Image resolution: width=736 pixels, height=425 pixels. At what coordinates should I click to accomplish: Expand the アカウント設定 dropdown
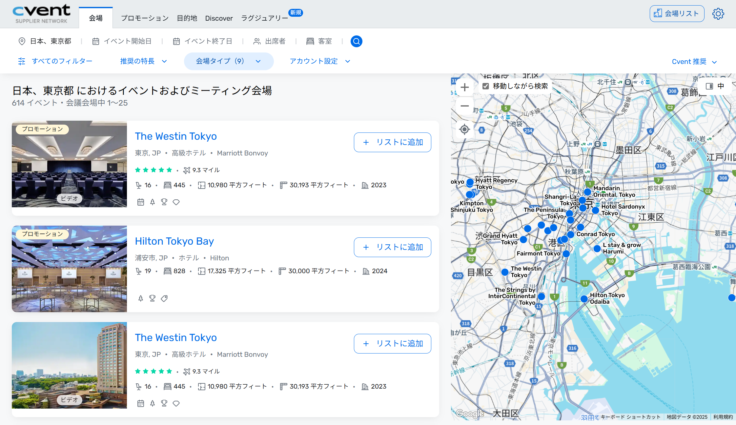coord(320,61)
